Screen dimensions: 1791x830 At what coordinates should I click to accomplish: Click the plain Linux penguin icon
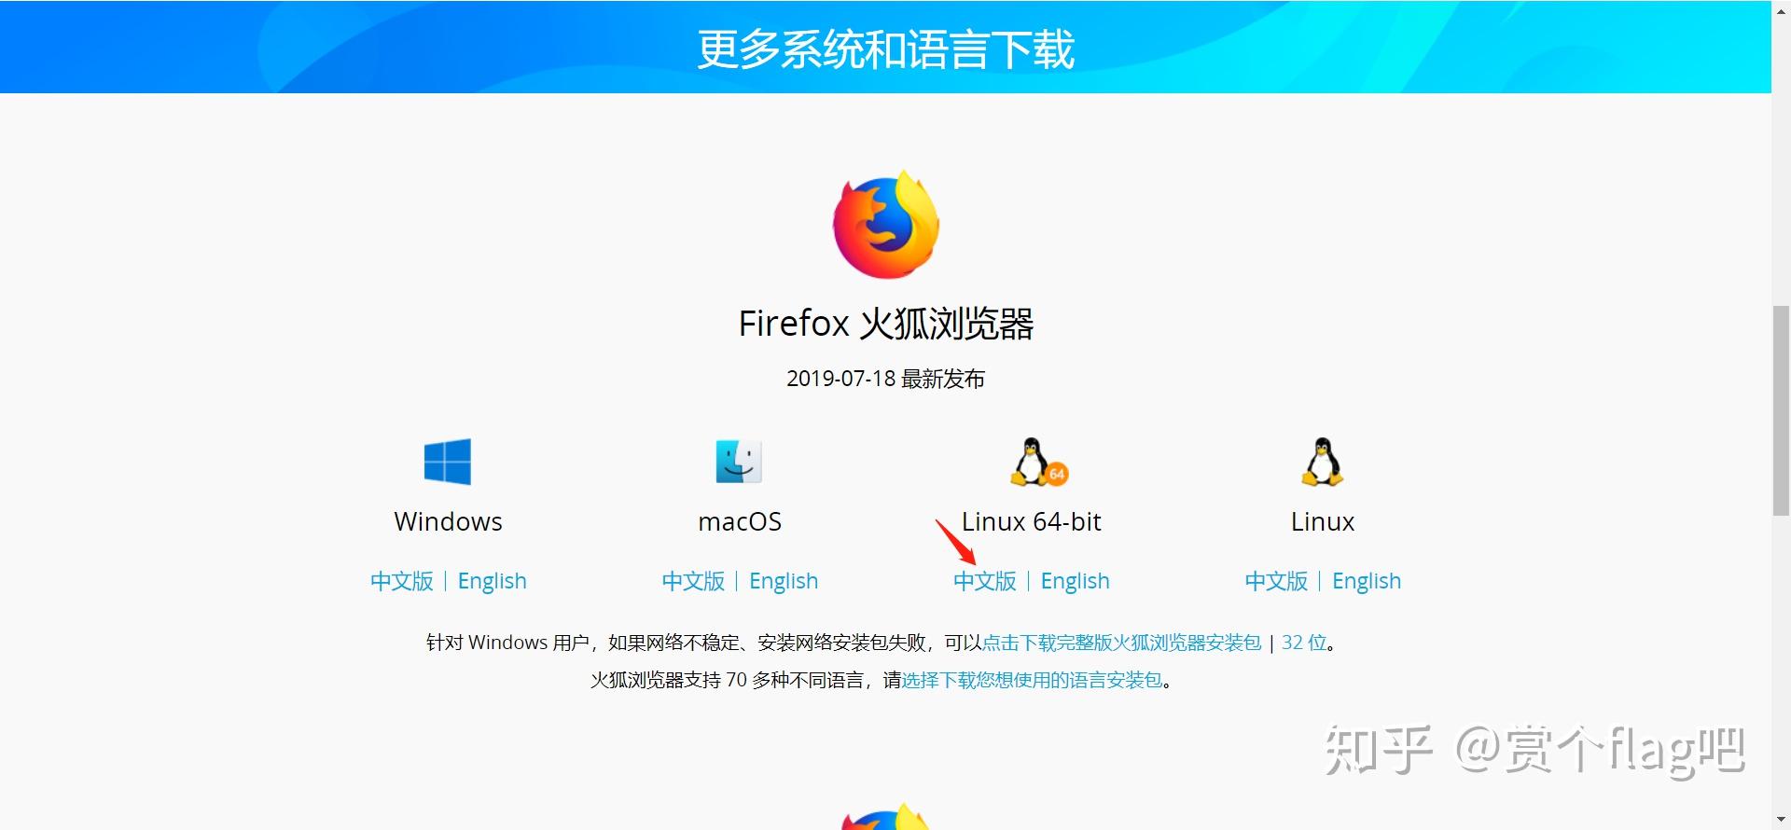coord(1323,462)
